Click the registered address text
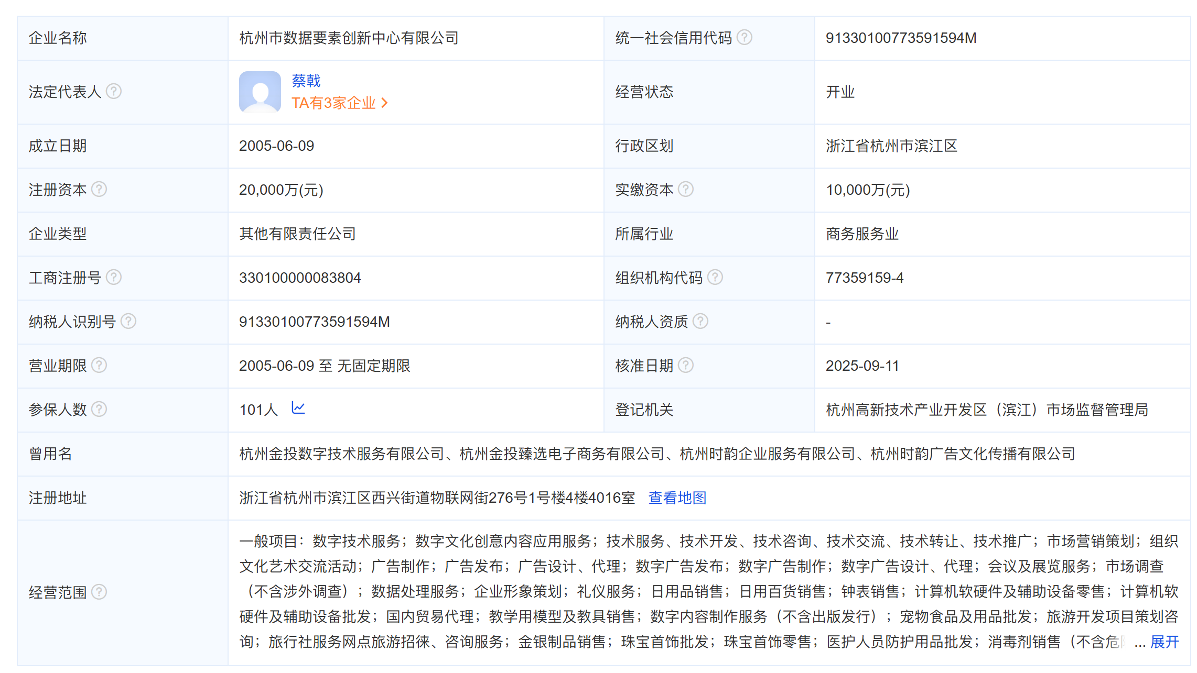Viewport: 1197px width, 673px height. [x=437, y=498]
